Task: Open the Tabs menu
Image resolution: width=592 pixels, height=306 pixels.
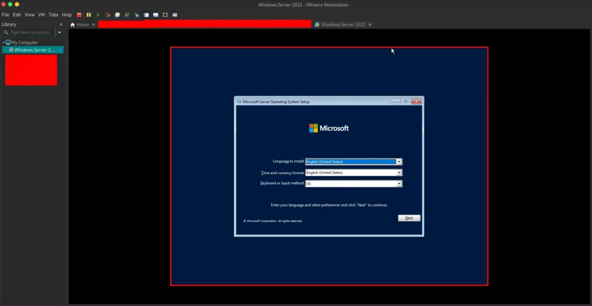Action: coord(53,14)
